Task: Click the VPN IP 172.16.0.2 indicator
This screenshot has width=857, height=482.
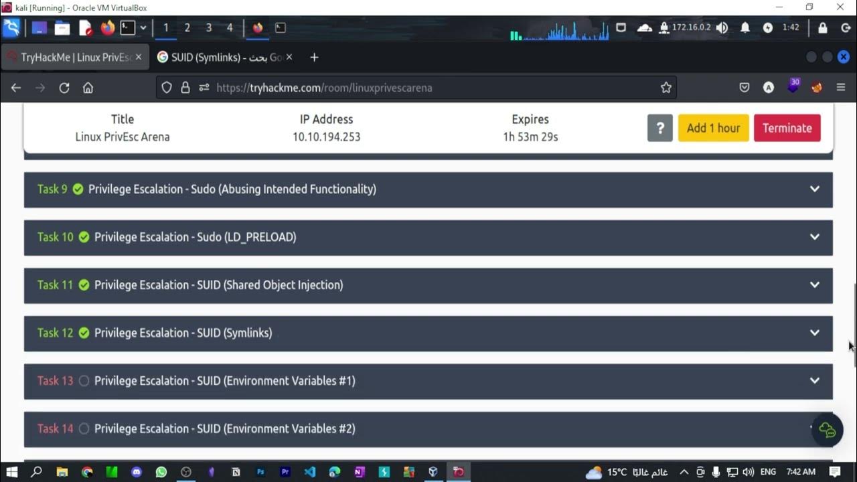Action: (686, 28)
